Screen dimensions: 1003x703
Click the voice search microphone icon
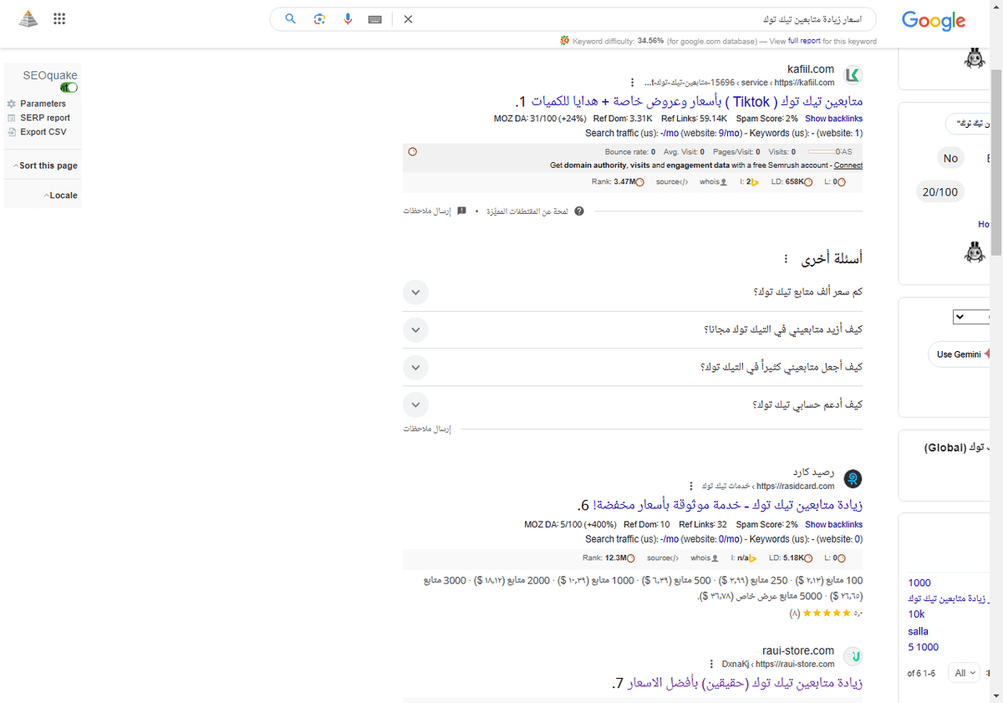point(348,18)
